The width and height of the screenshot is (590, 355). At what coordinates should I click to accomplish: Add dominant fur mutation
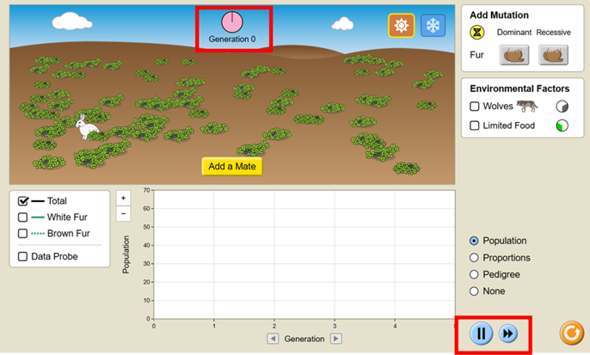coord(514,55)
